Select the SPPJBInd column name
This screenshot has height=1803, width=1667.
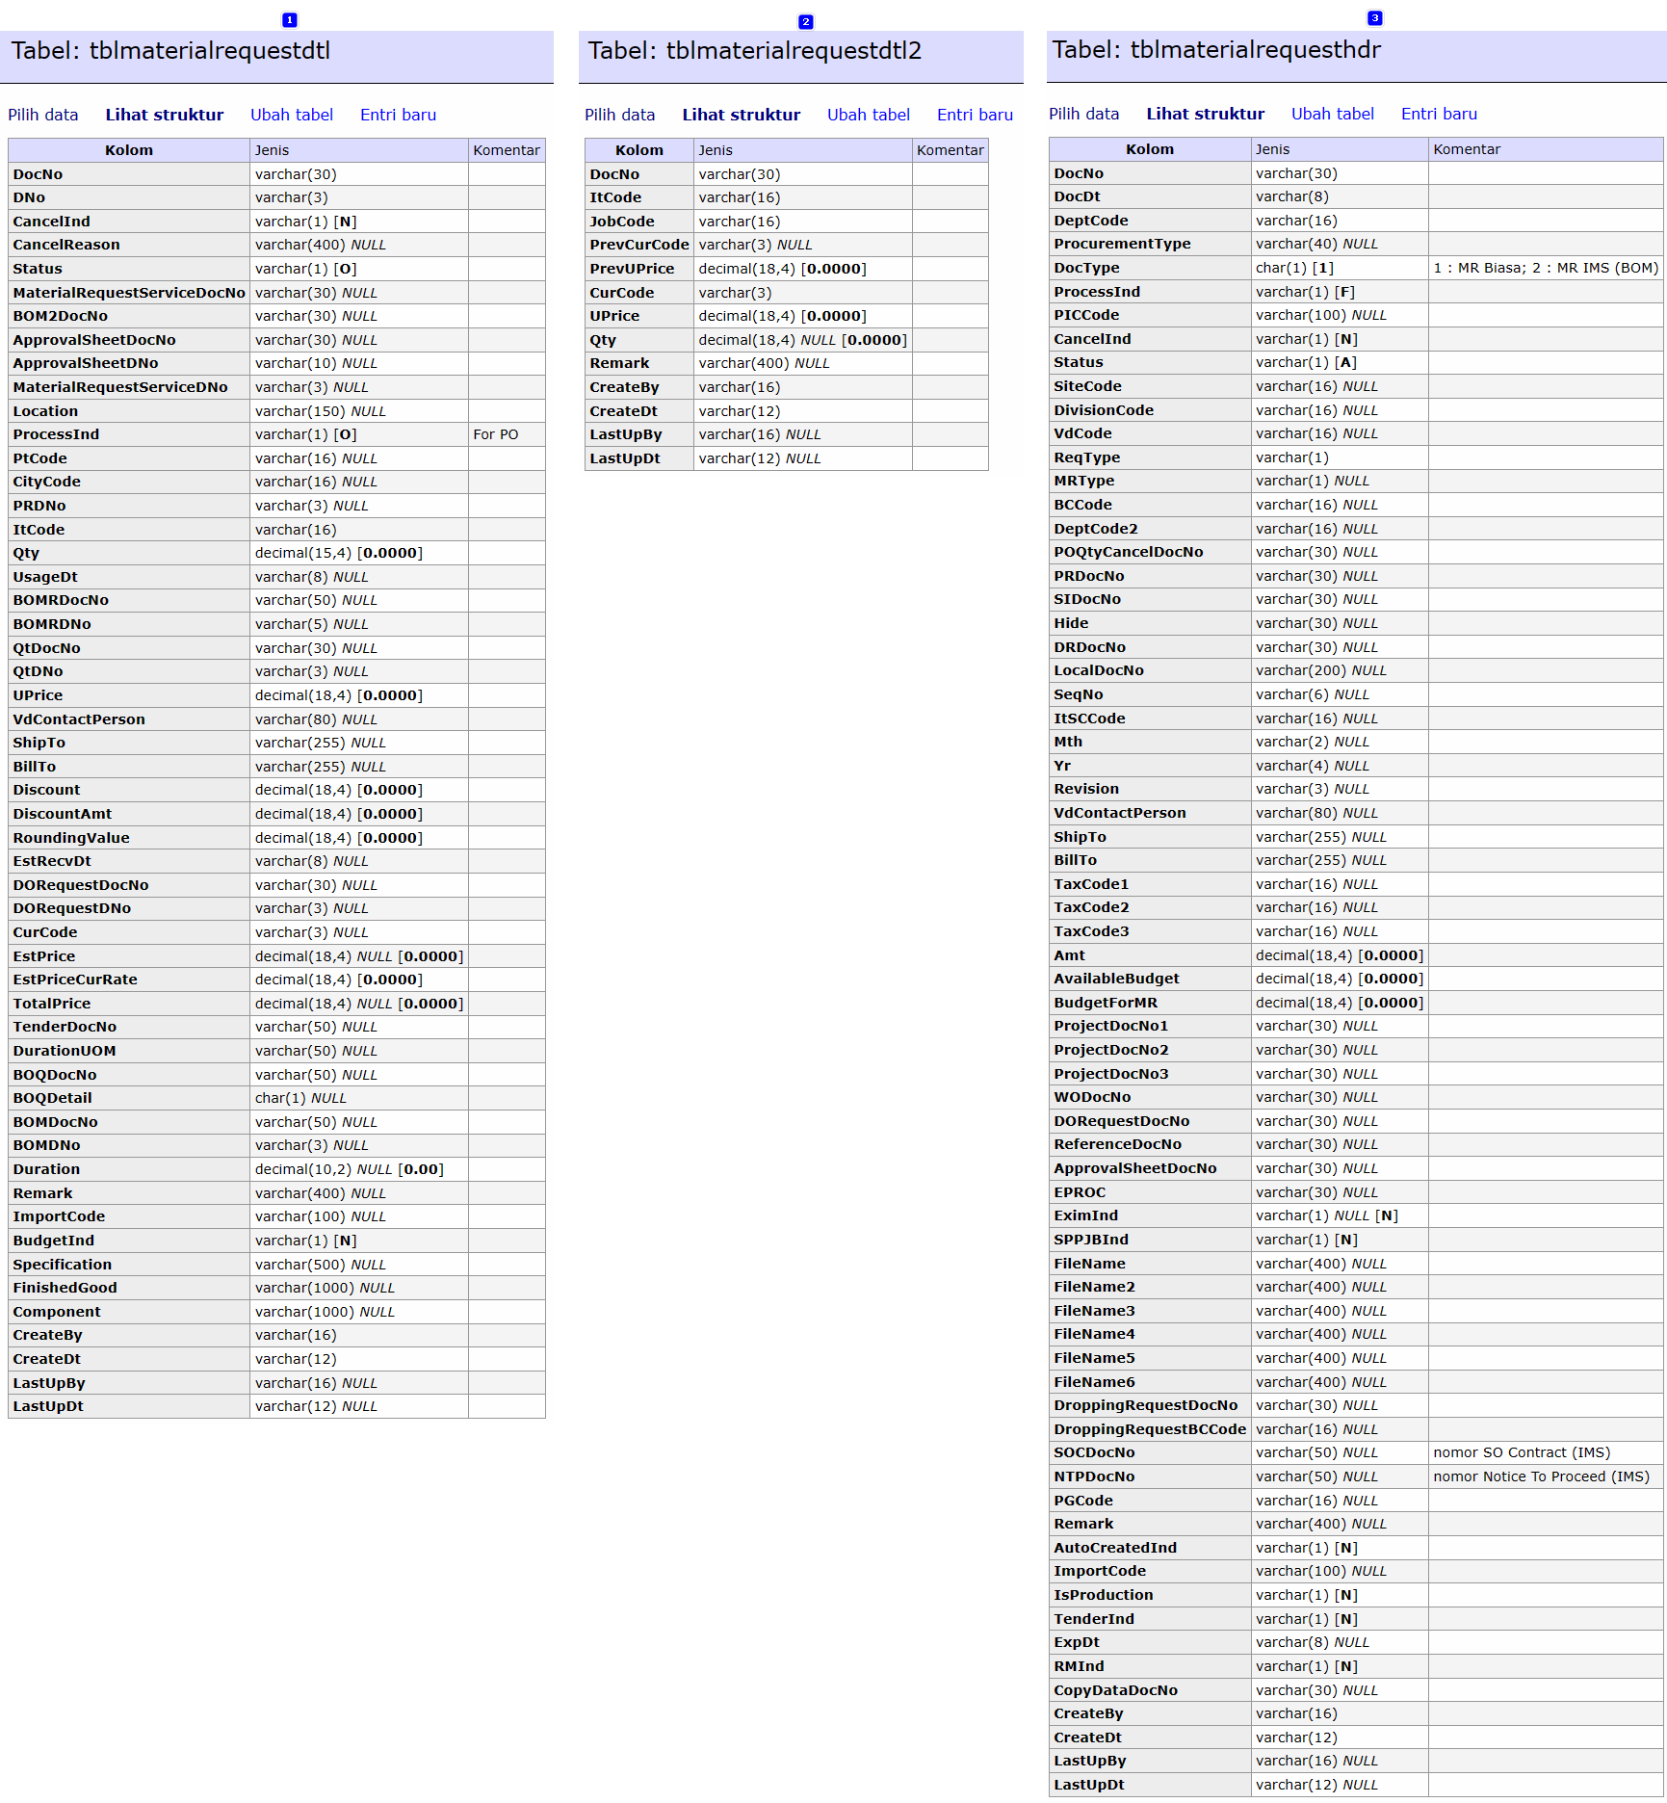1091,1240
